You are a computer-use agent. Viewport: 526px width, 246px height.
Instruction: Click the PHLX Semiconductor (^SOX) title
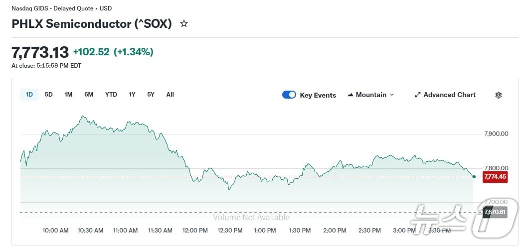(x=92, y=24)
